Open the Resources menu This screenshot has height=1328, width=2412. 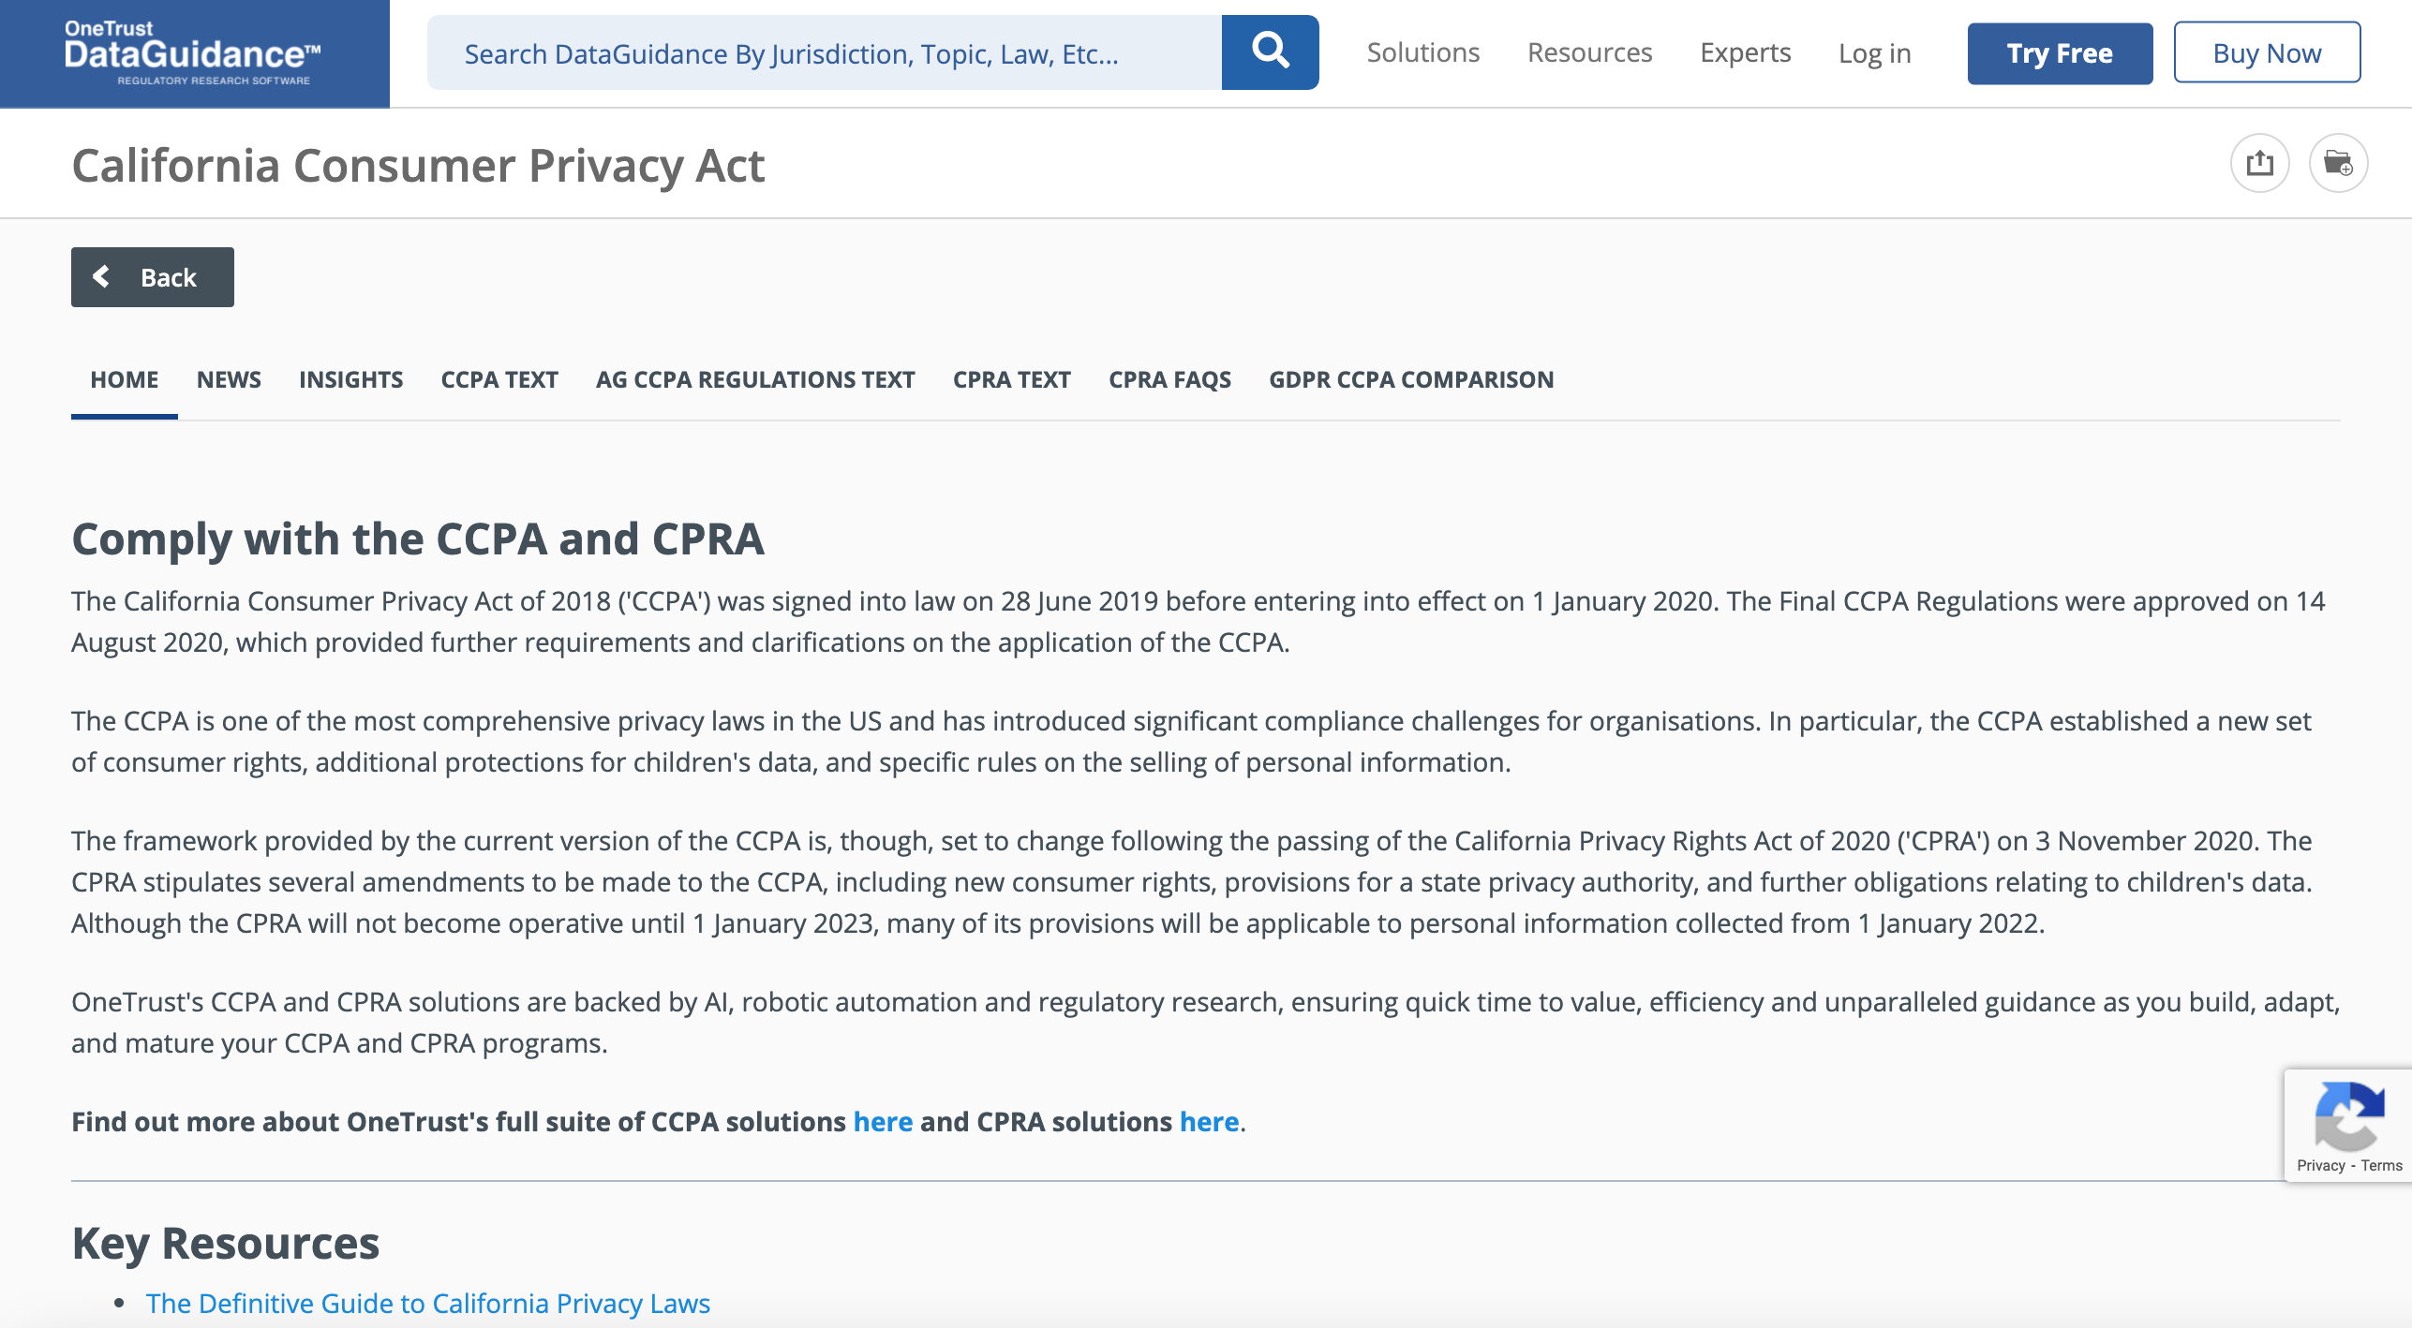pos(1589,52)
